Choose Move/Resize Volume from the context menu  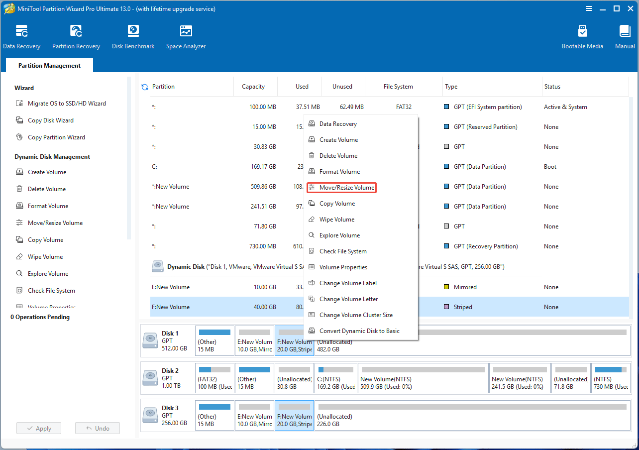(341, 187)
